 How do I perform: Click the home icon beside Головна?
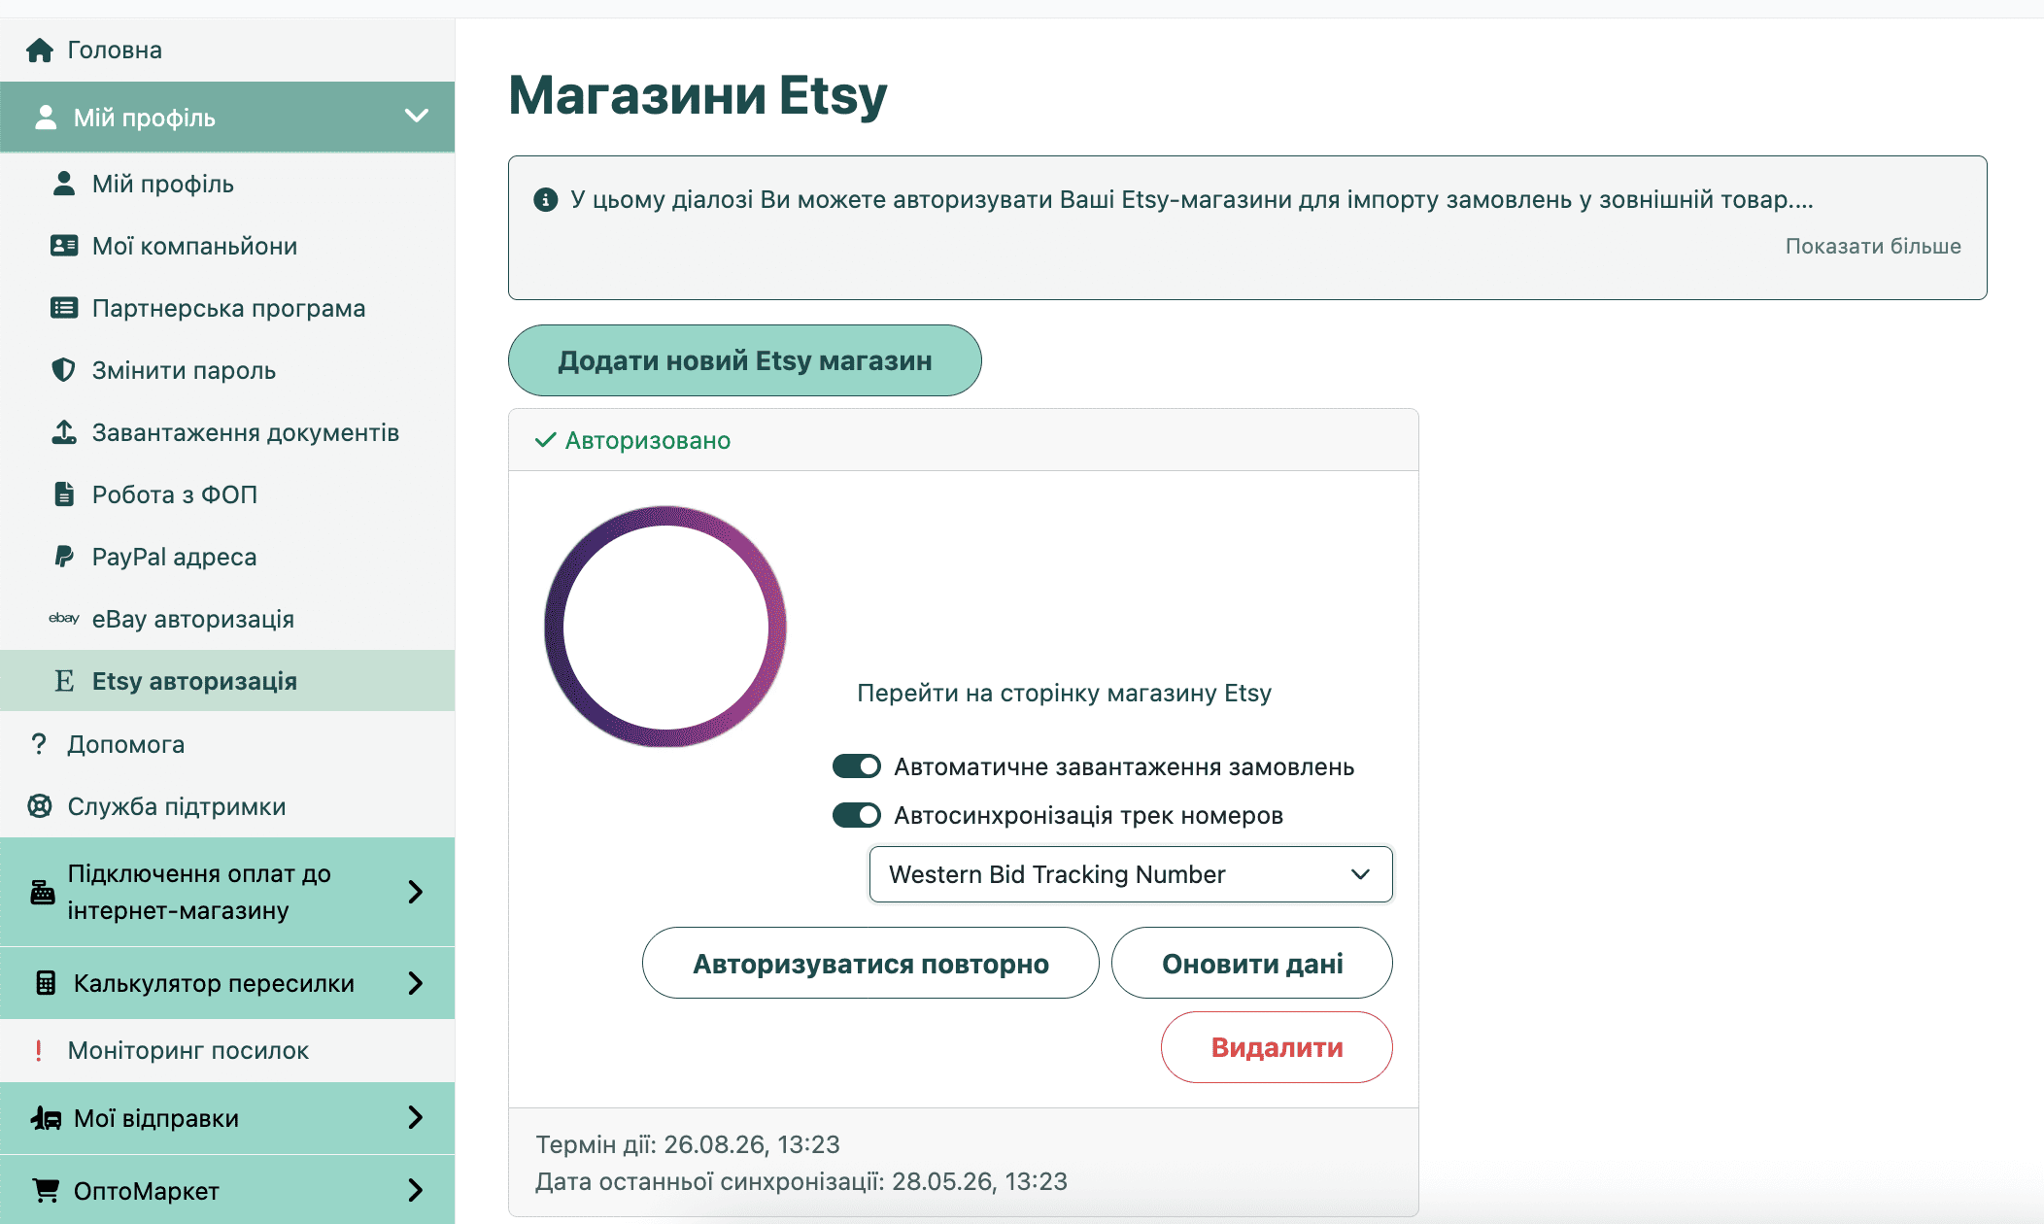click(x=40, y=50)
